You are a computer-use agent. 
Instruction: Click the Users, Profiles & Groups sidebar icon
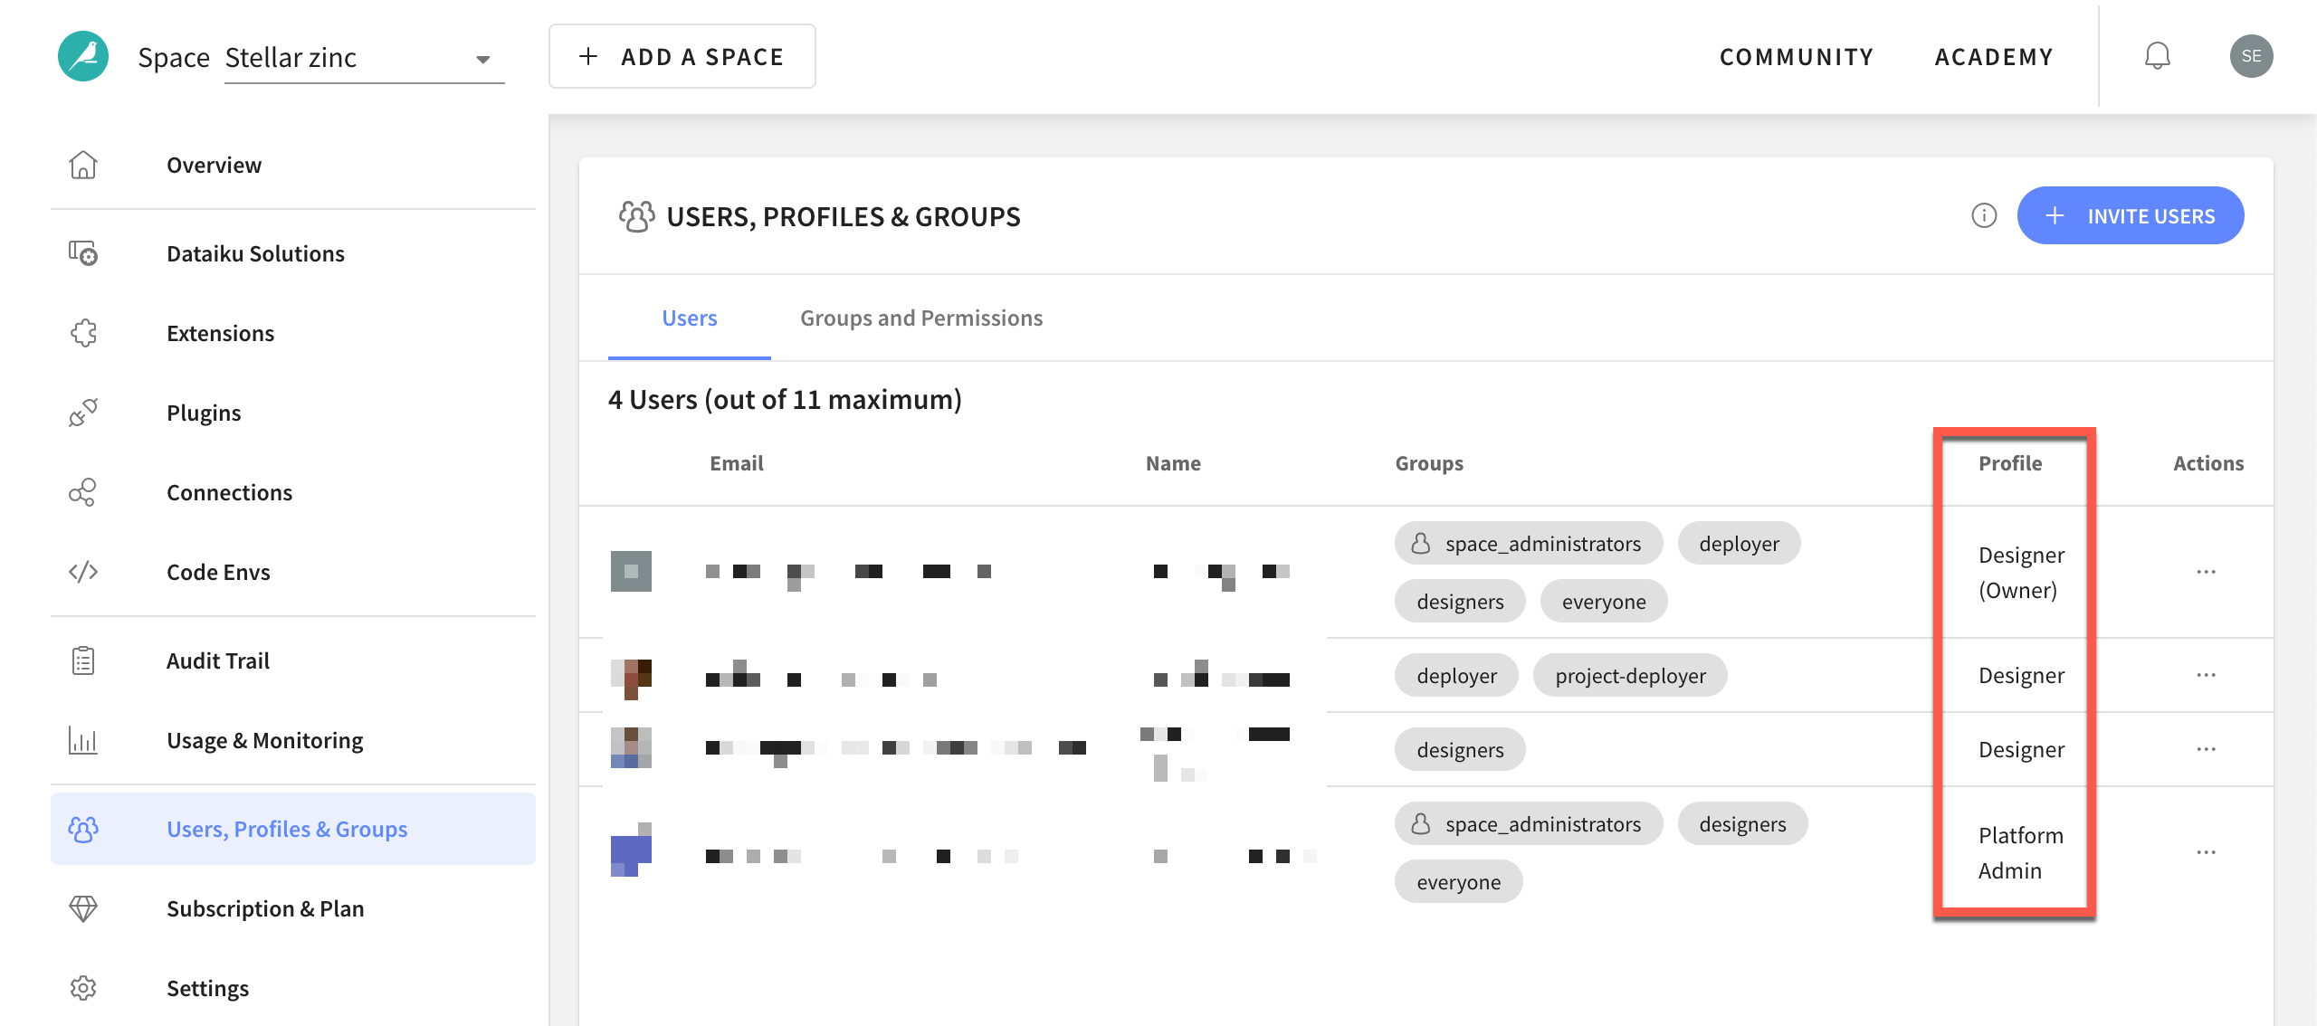[83, 829]
